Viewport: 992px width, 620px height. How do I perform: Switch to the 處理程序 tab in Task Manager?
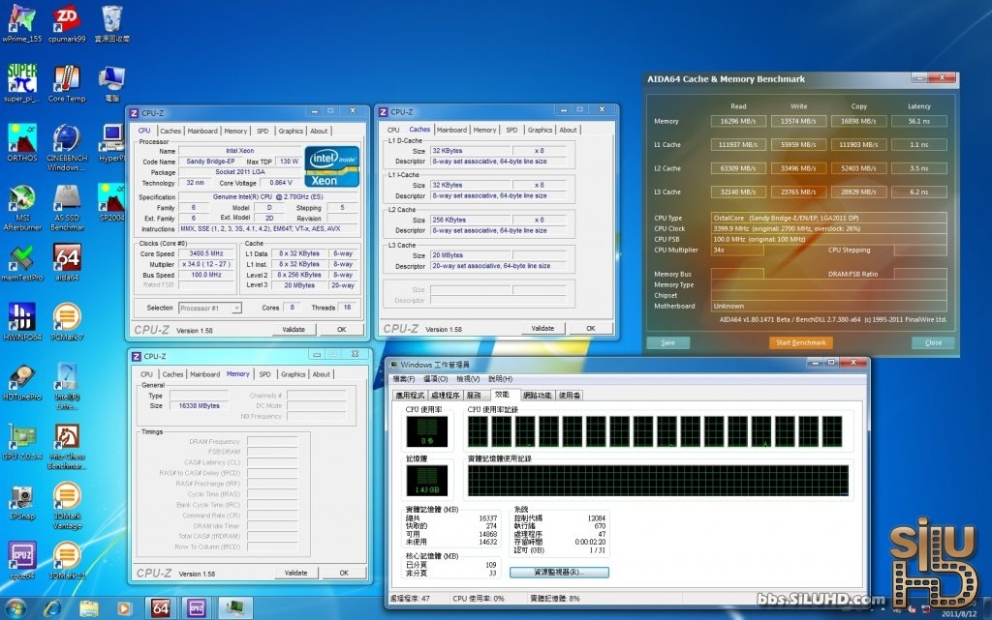click(x=445, y=395)
